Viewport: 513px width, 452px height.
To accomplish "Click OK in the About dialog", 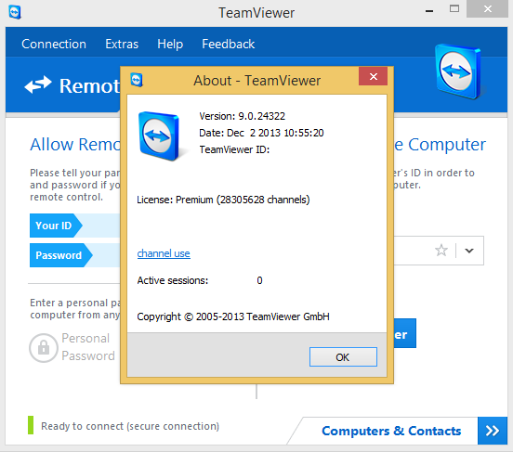I will (343, 357).
